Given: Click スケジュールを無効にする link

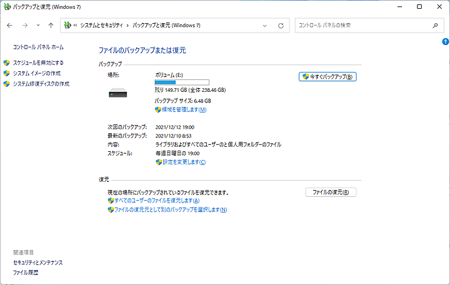Looking at the screenshot, I should click(38, 62).
